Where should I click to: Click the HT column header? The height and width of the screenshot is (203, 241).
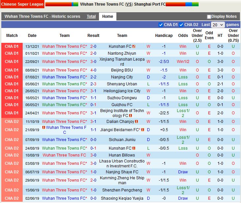220,36
